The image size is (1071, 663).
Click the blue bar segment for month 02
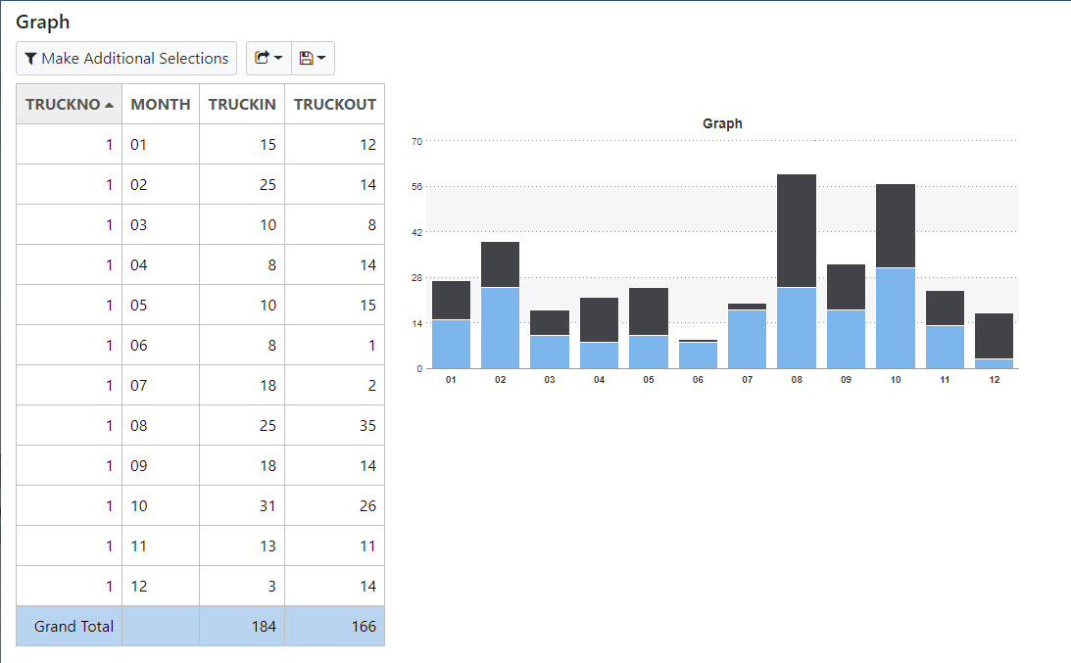(501, 328)
